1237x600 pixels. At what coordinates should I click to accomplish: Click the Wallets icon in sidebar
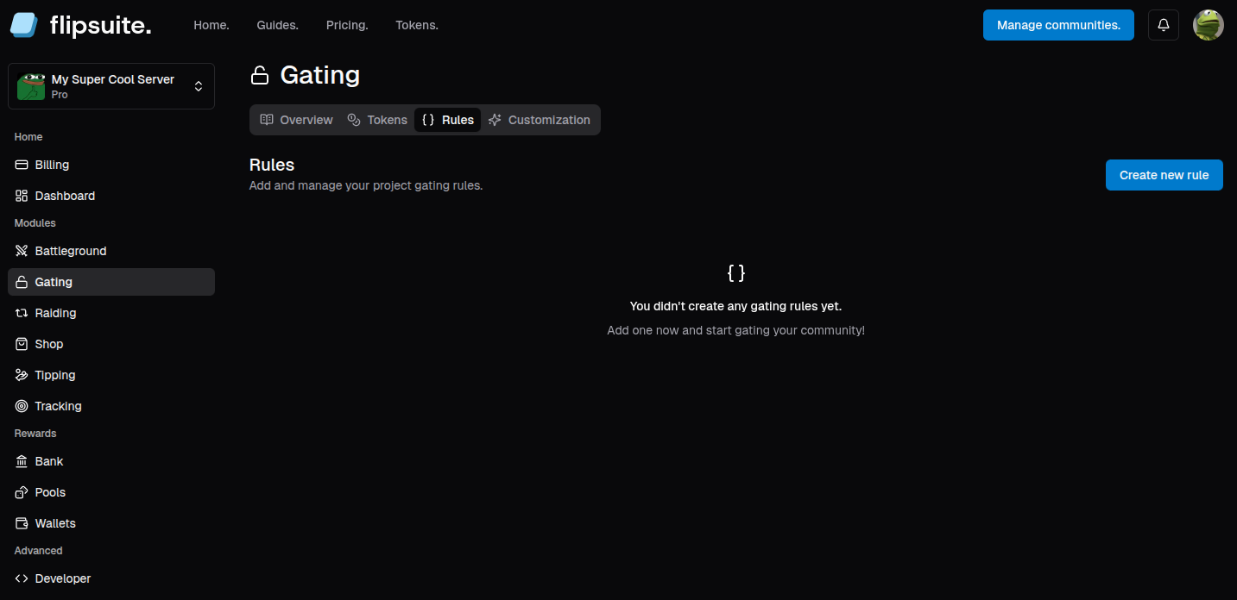pyautogui.click(x=22, y=523)
